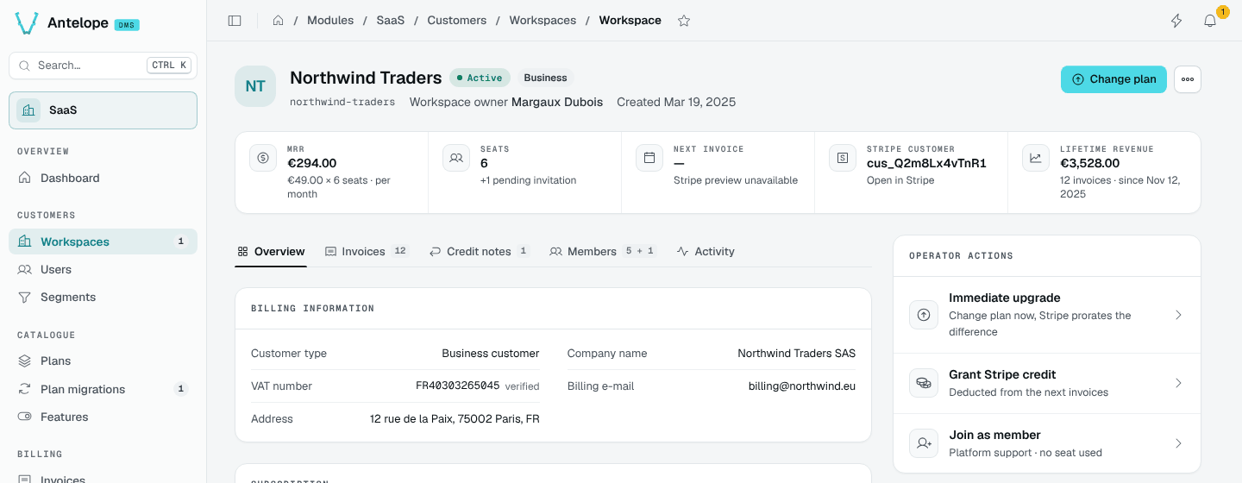Click Open in Stripe link

point(900,180)
